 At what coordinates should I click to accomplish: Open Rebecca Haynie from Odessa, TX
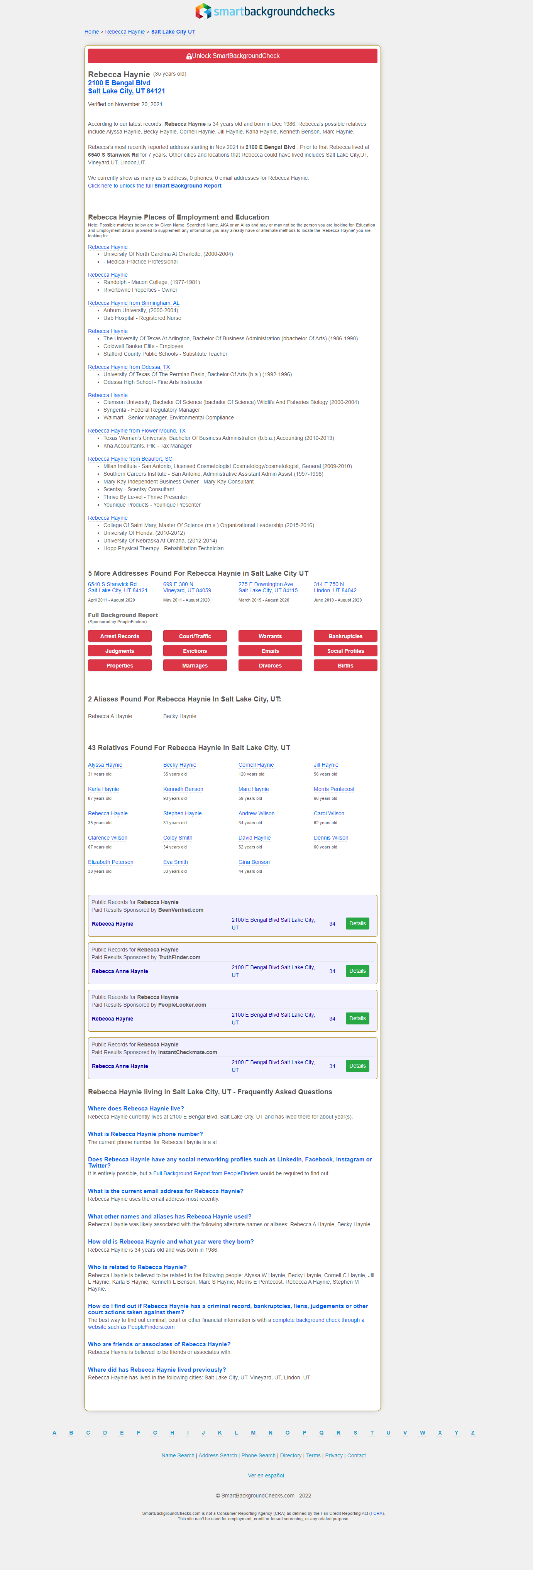(129, 367)
